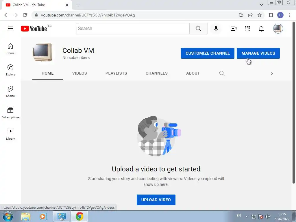
Task: Open YouTube apps grid
Action: click(x=247, y=29)
